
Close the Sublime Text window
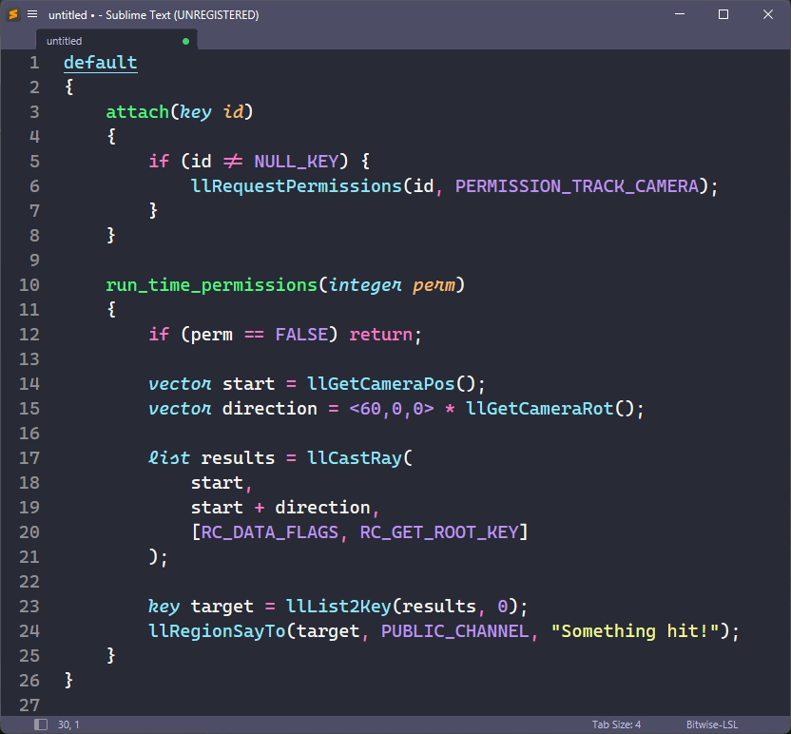tap(768, 14)
